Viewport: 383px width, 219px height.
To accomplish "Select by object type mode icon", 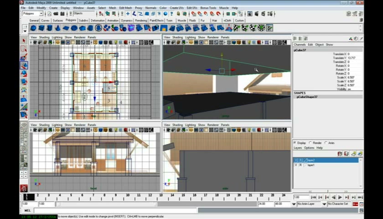I will tap(108, 14).
